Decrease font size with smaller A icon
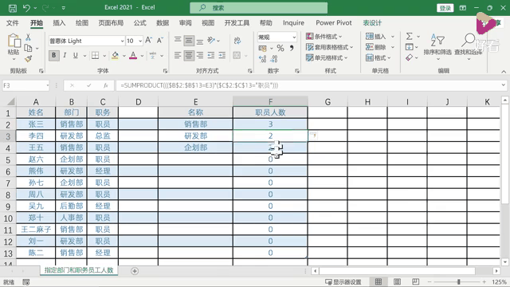 pos(159,41)
